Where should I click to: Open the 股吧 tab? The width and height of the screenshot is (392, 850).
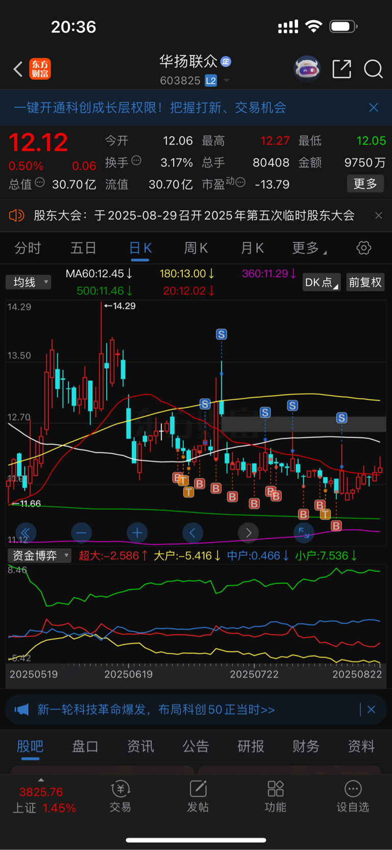(30, 746)
